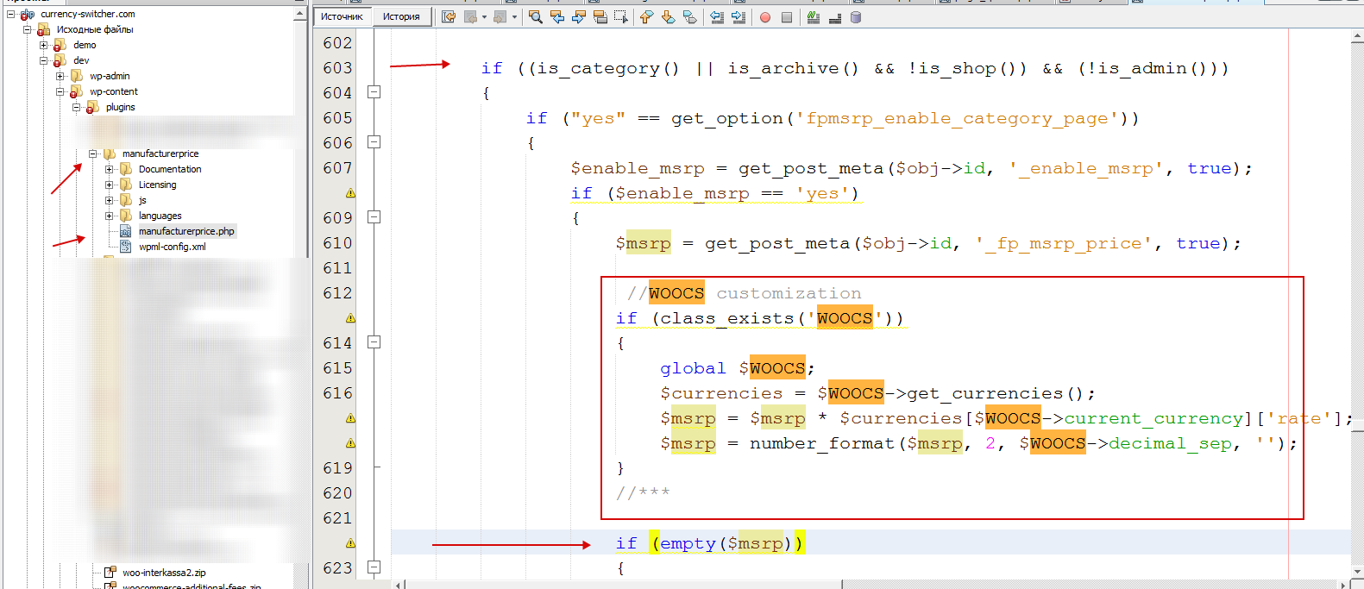Click the PHP project icon of currency-switcher.com
Screen dimensions: 1364x589
tap(28, 14)
